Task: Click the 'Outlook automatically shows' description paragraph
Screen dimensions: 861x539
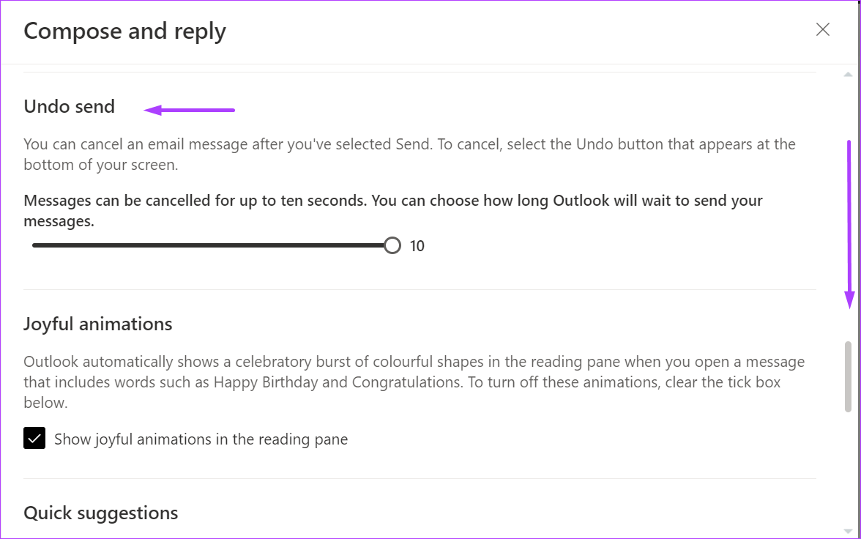Action: 414,382
